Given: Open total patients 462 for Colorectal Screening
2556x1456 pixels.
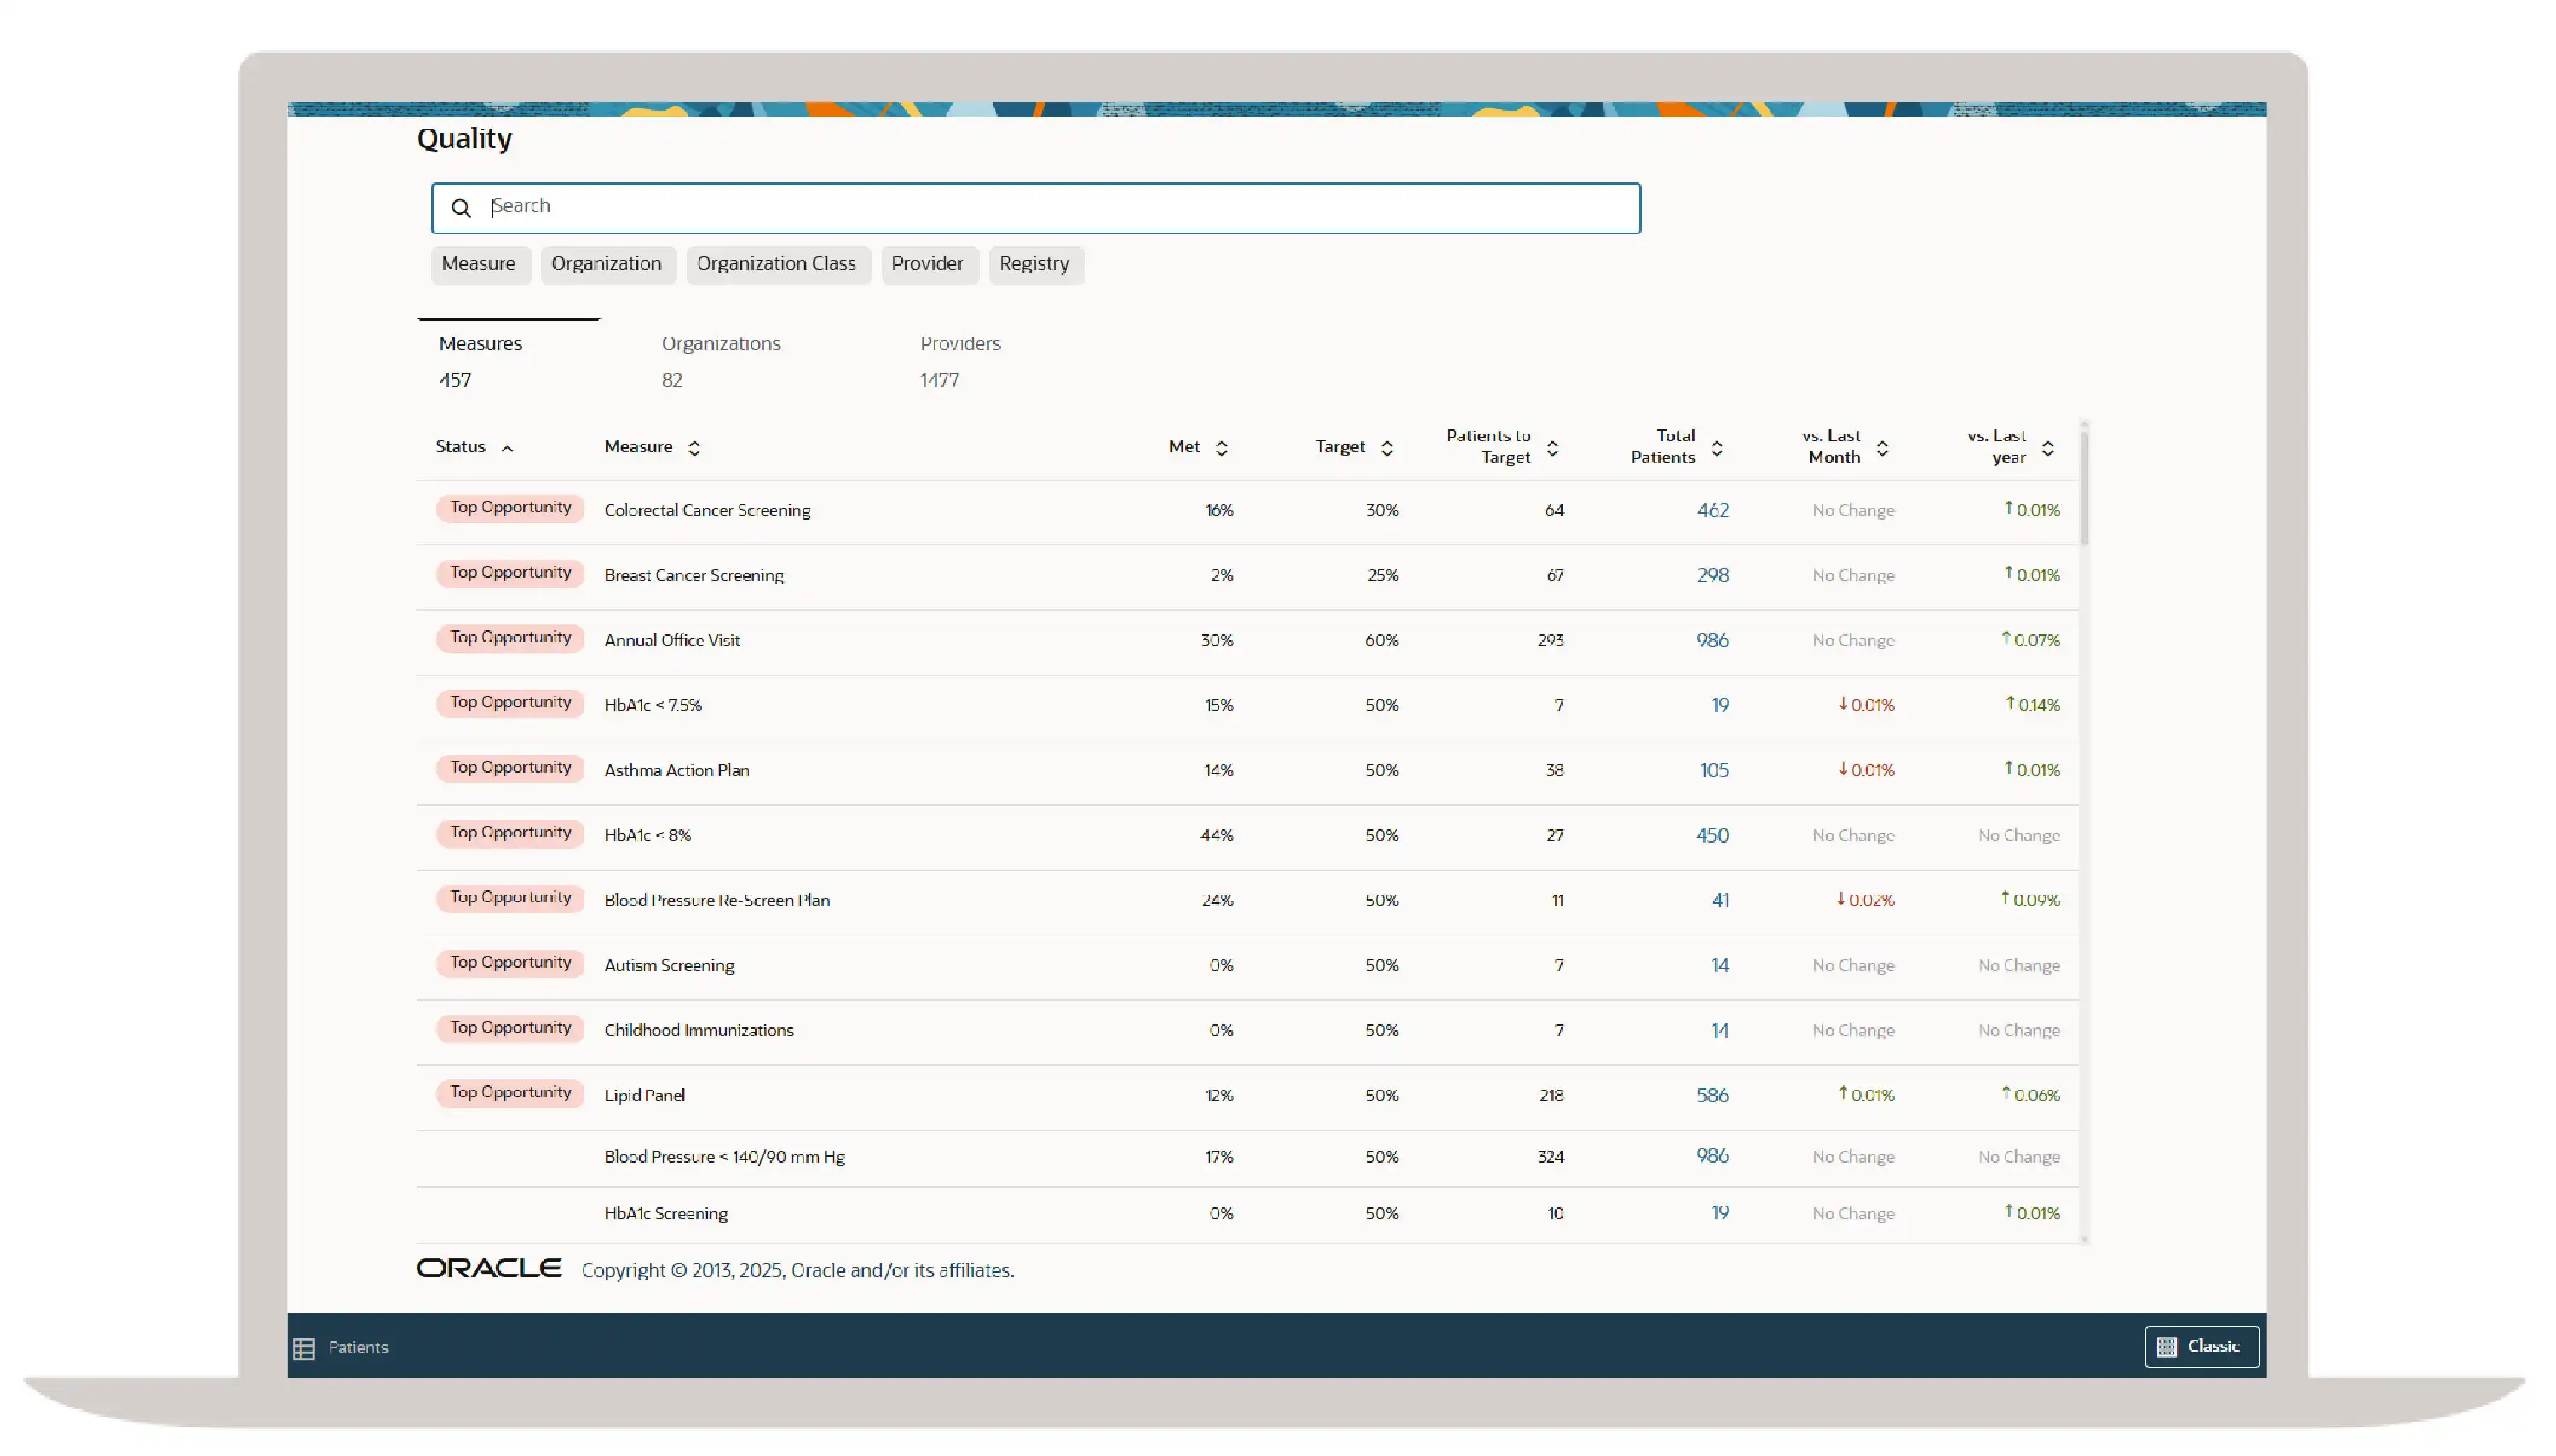Looking at the screenshot, I should point(1712,510).
